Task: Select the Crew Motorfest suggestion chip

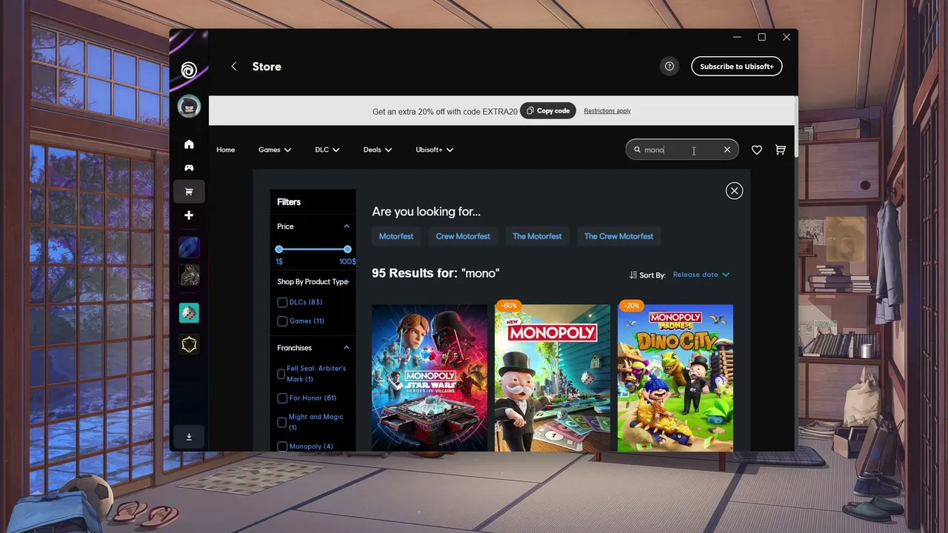Action: pyautogui.click(x=463, y=236)
